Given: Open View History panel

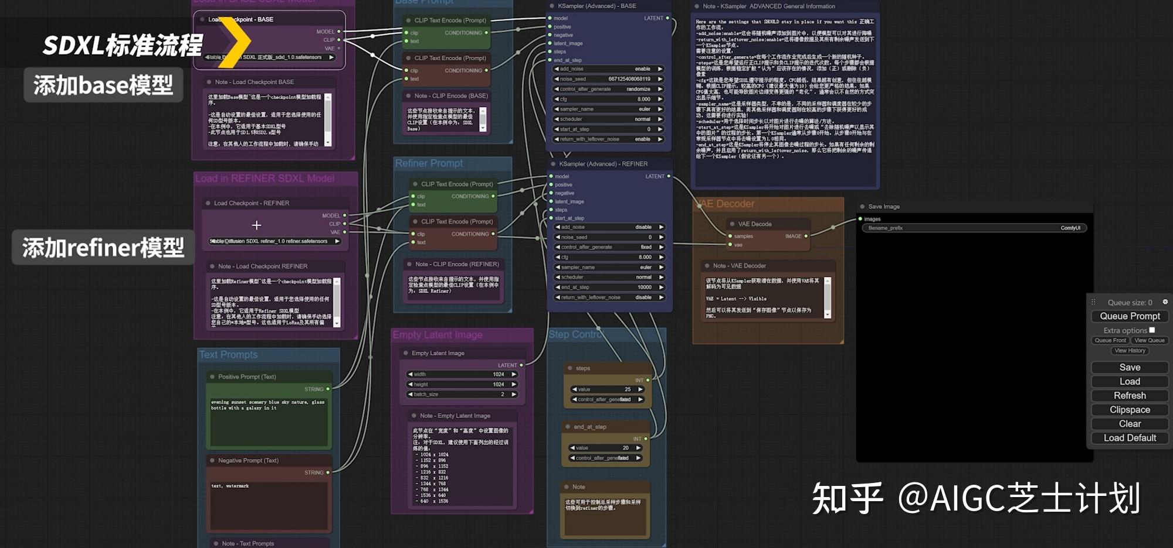Looking at the screenshot, I should (x=1129, y=350).
